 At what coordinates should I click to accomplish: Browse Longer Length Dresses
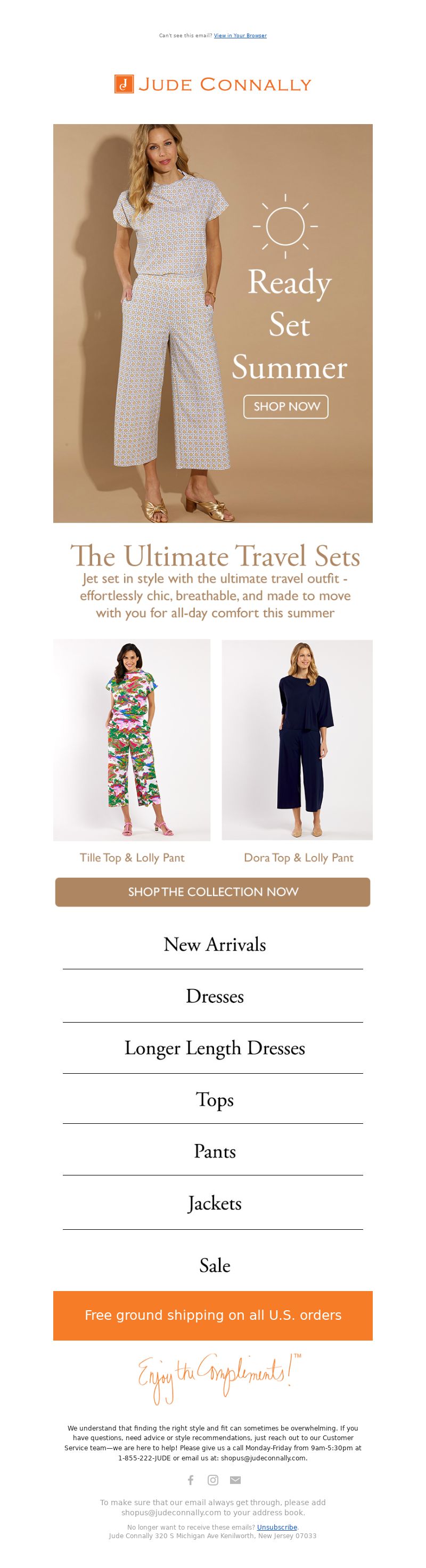[x=215, y=1048]
